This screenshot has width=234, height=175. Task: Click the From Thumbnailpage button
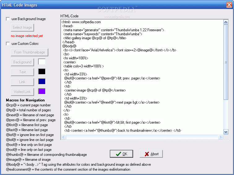[29, 52]
